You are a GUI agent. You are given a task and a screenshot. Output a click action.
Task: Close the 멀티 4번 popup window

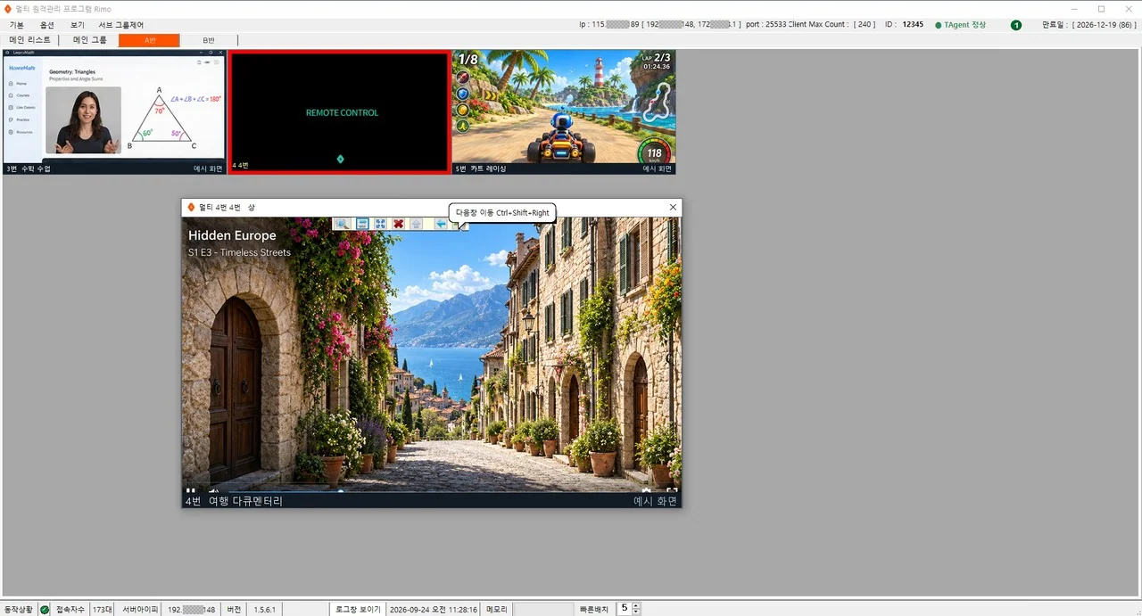pyautogui.click(x=673, y=207)
